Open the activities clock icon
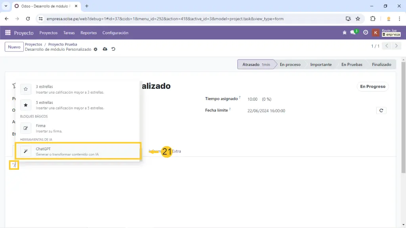The image size is (406, 228). (366, 33)
